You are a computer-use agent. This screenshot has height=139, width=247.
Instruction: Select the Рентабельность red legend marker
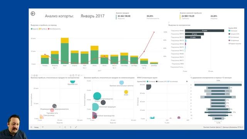tap(49, 29)
